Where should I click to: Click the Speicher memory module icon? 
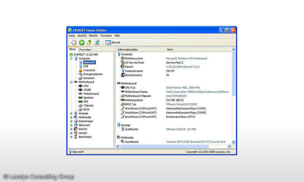coord(80,98)
